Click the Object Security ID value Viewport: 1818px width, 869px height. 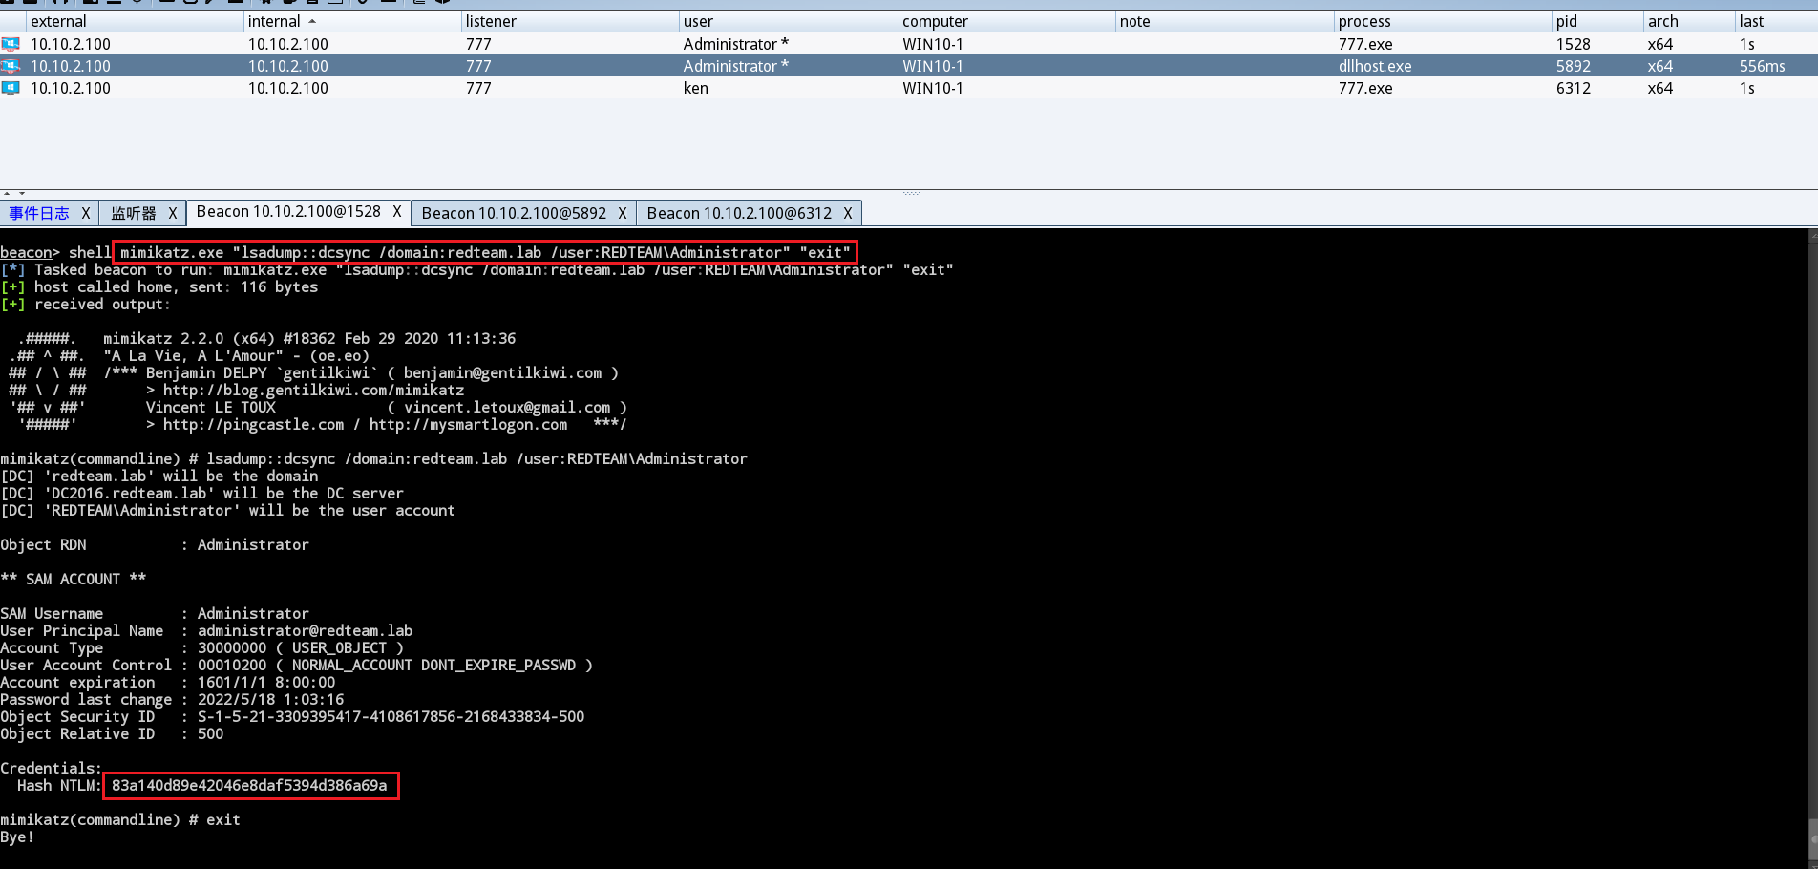[x=391, y=716]
